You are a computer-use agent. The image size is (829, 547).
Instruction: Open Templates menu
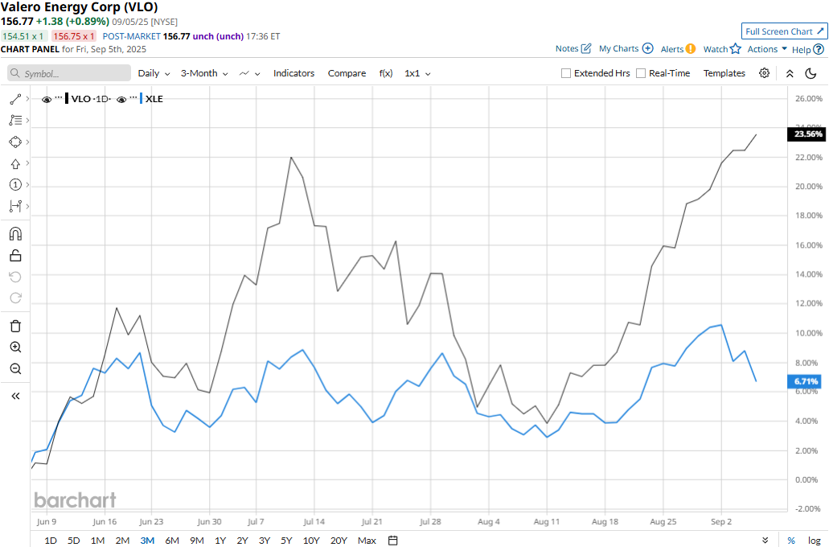tap(724, 73)
